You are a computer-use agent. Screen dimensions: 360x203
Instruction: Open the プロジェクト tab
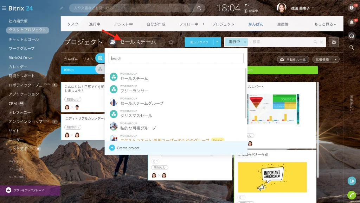[223, 24]
